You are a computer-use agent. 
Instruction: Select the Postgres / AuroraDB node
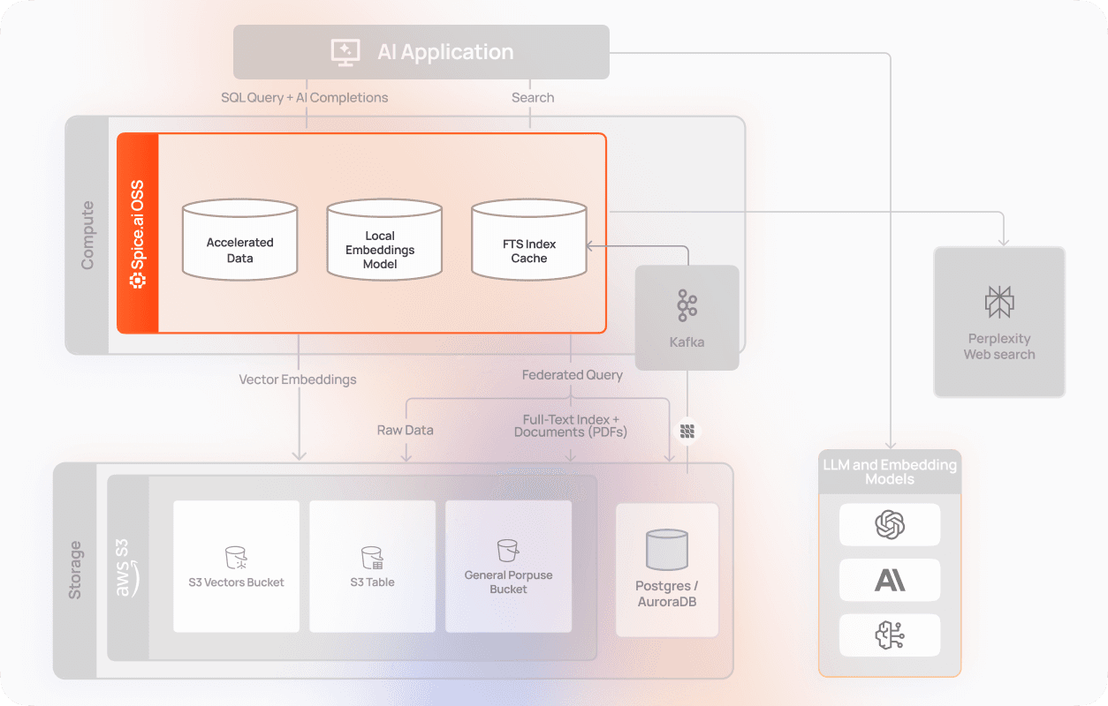(x=666, y=569)
